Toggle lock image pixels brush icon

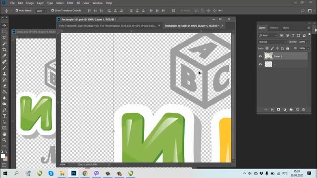[272, 48]
